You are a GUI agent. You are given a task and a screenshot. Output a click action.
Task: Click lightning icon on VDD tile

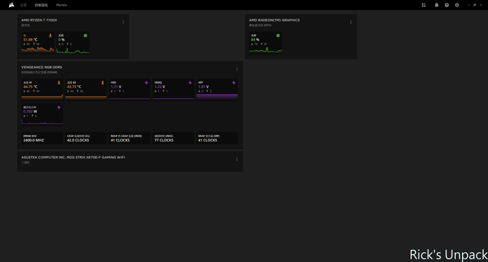click(x=146, y=83)
